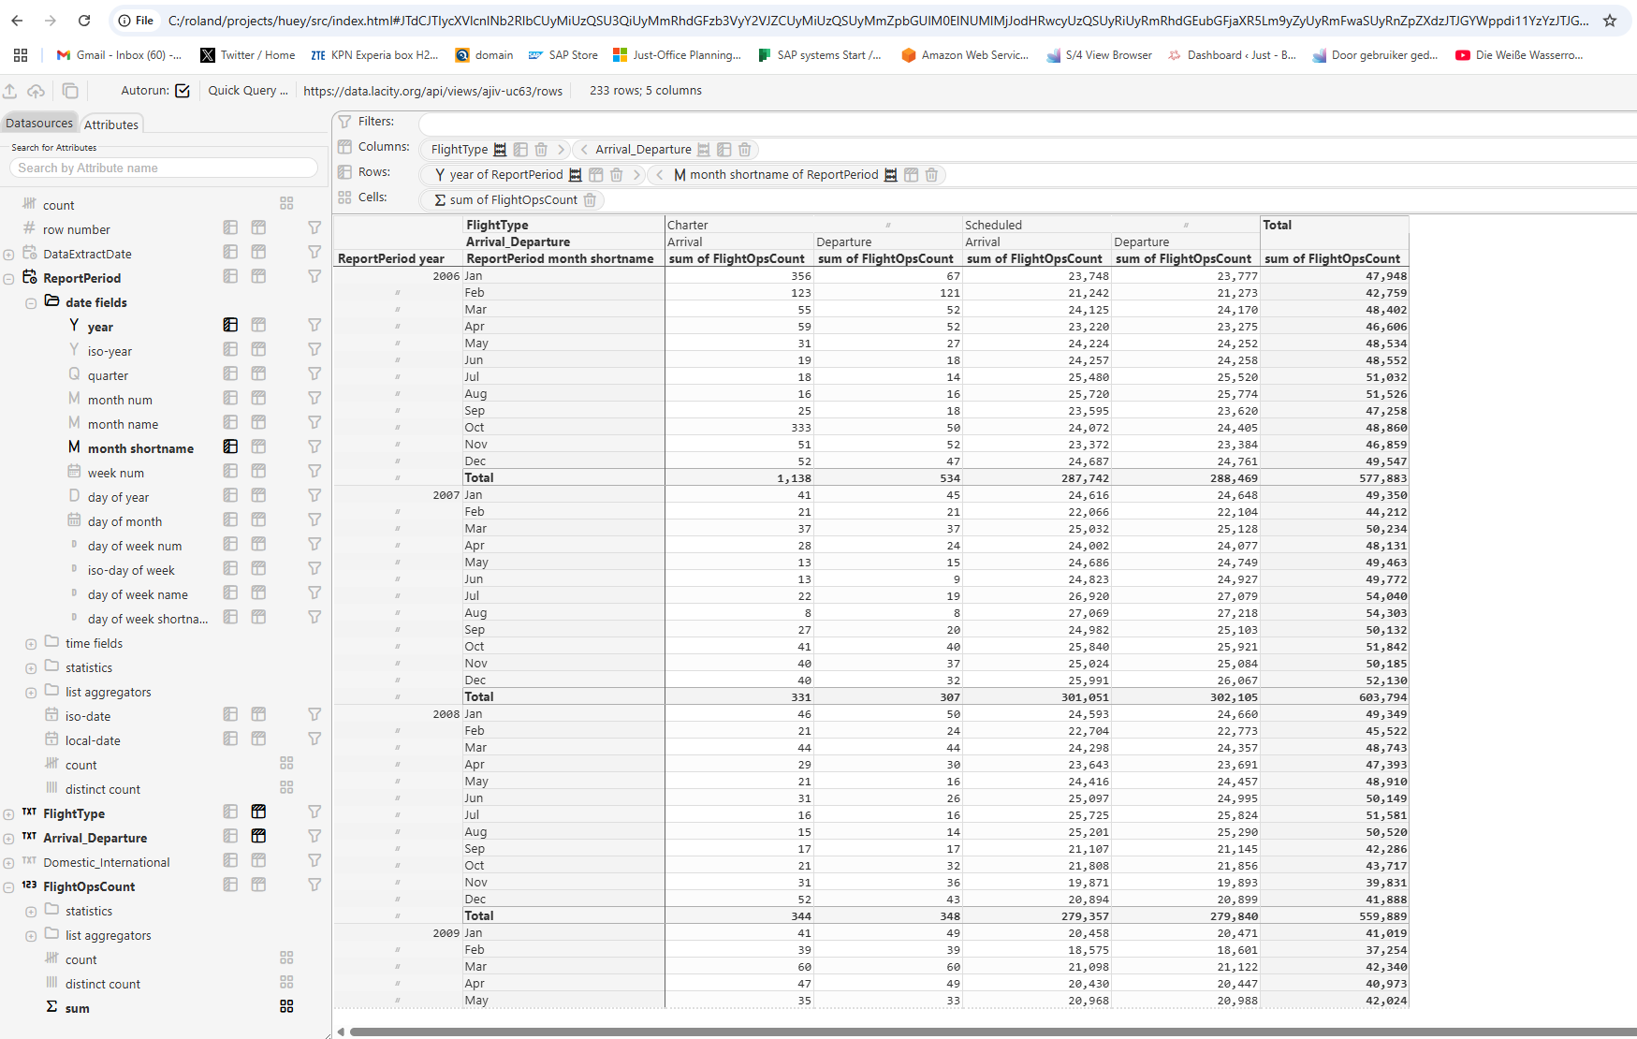Click trash icon on sum of FlightOpsCount

coord(590,200)
